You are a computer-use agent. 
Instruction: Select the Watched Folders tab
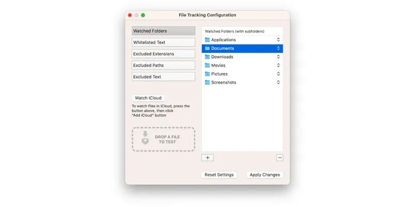tap(163, 31)
